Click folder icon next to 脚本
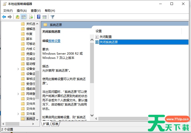 tap(23, 39)
